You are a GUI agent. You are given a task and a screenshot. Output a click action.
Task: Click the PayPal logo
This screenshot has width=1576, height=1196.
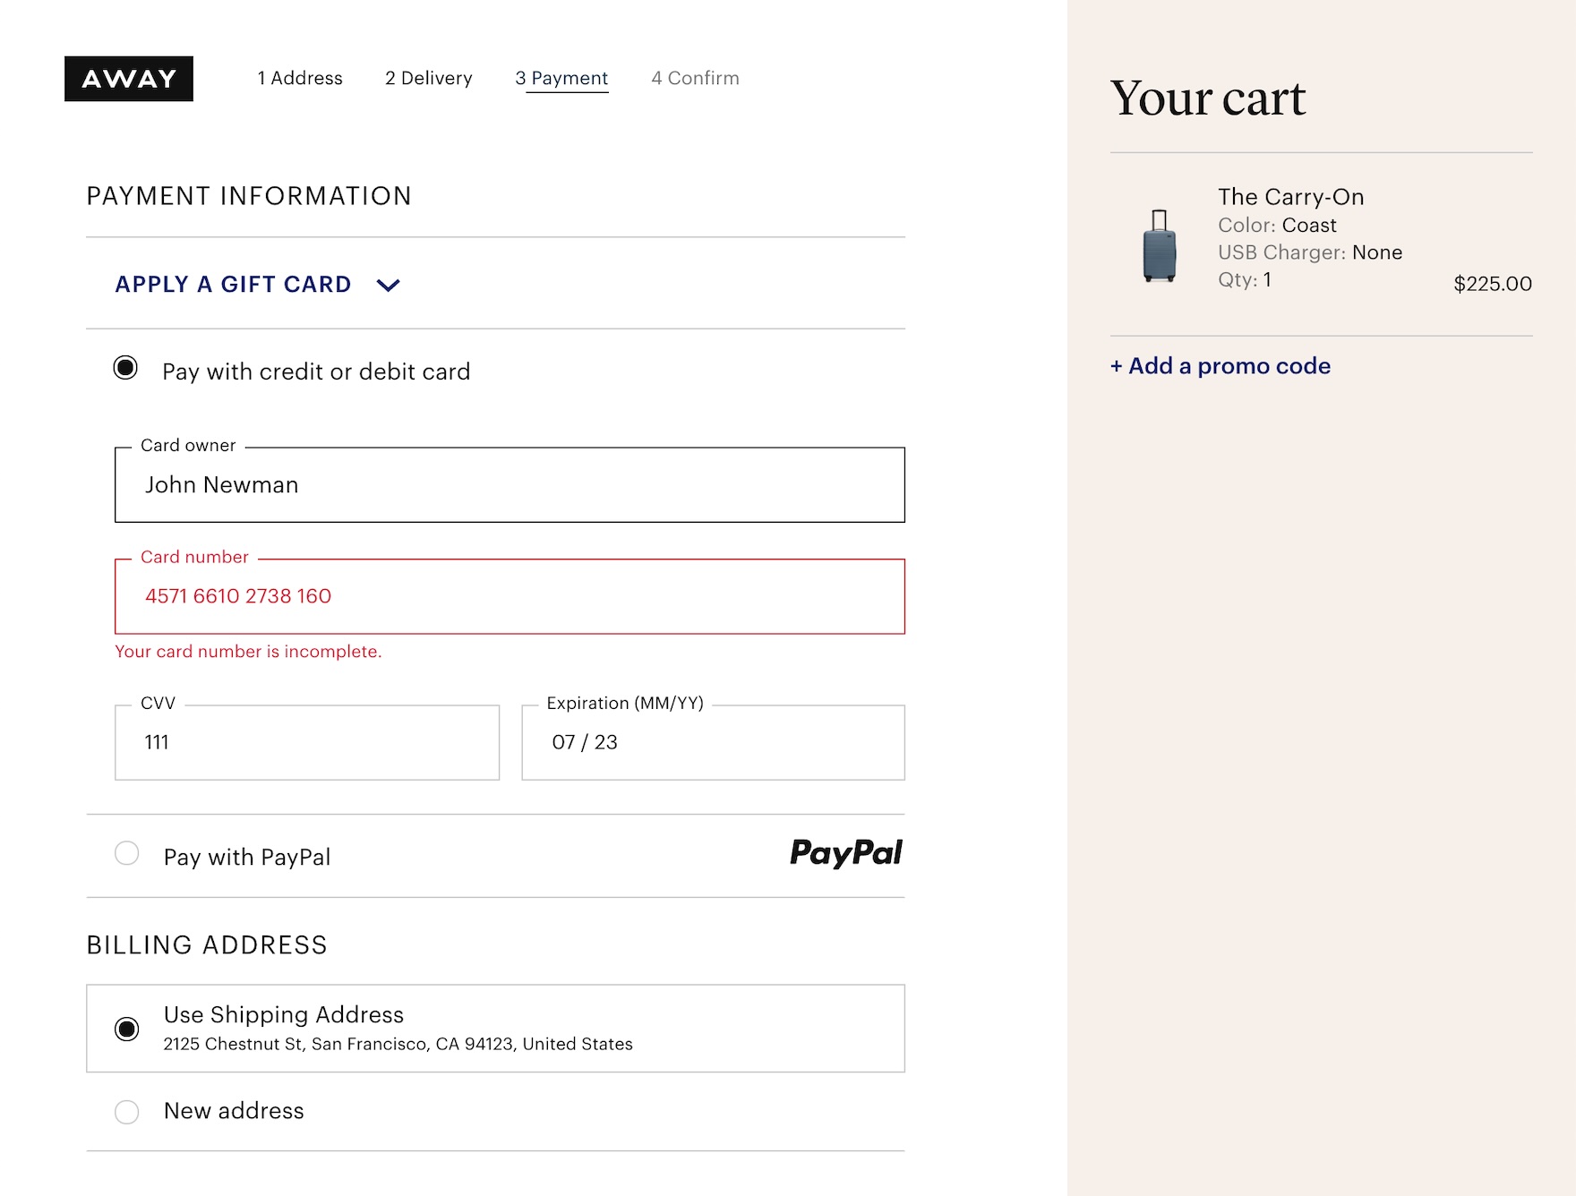[845, 853]
